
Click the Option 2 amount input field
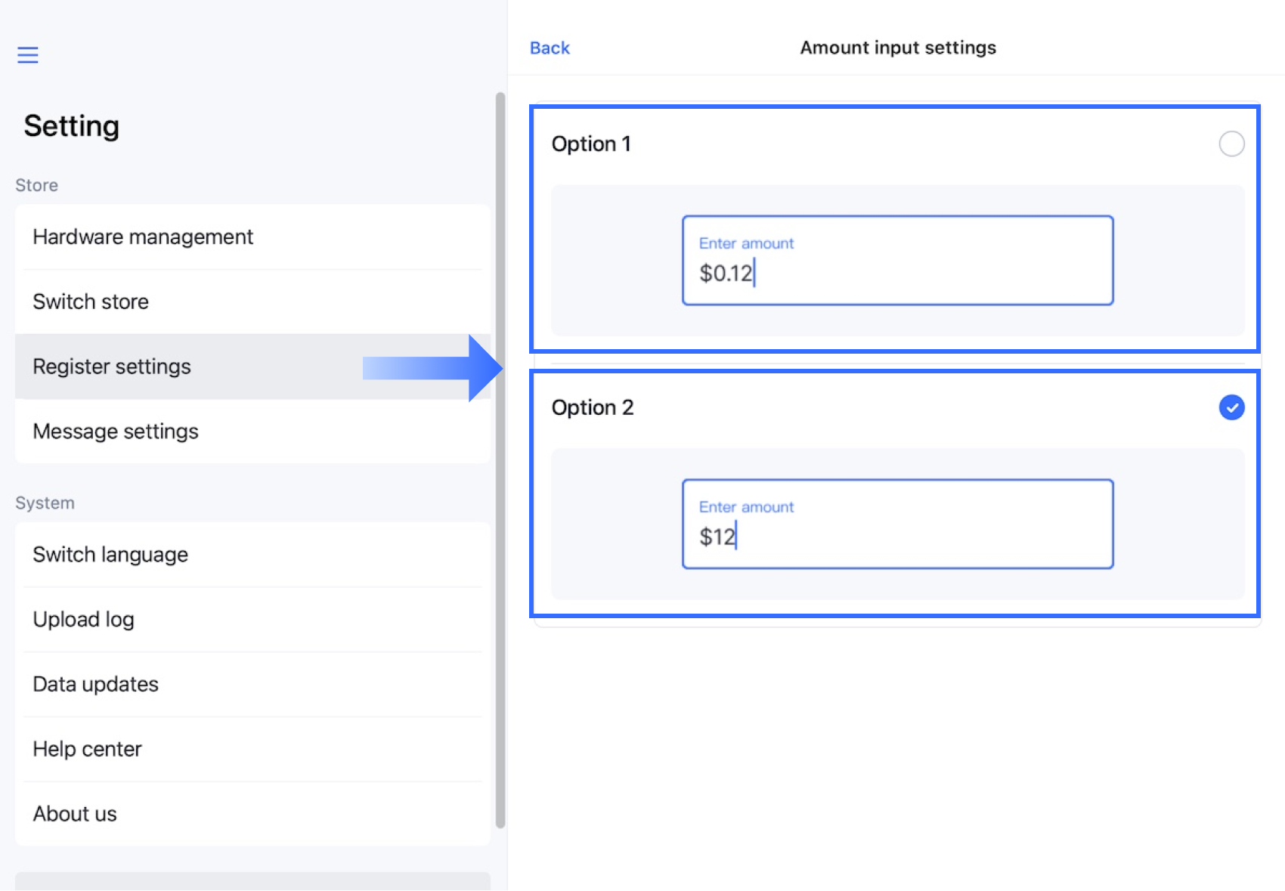897,524
